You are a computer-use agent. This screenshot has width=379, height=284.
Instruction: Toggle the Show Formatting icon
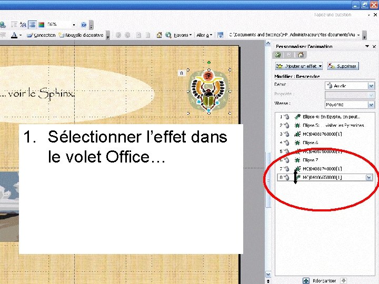23,25
